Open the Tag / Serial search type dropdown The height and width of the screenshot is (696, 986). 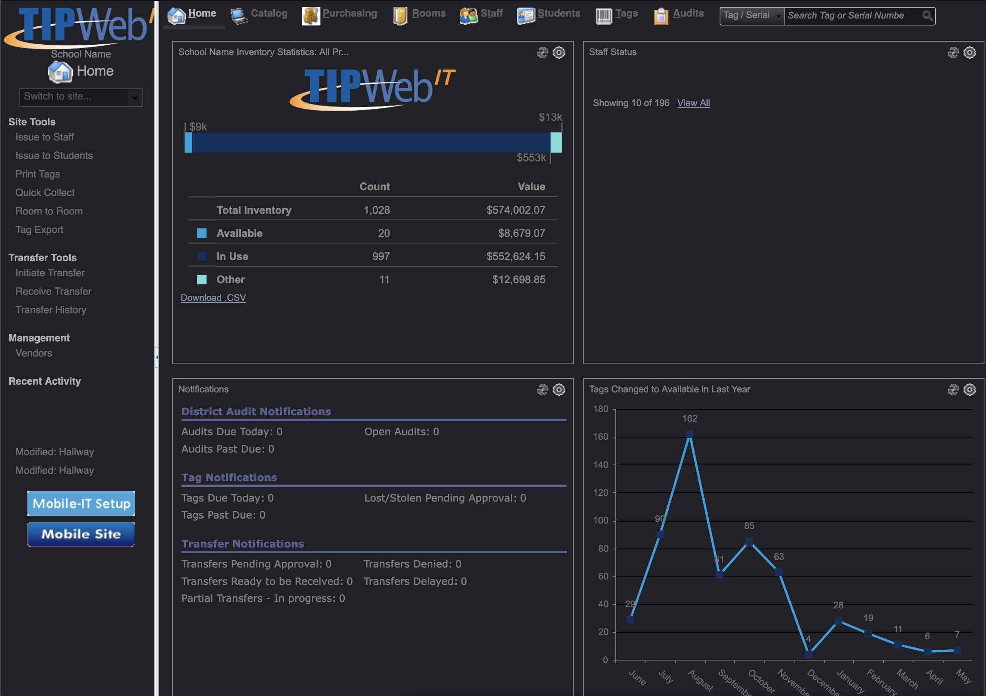point(752,16)
